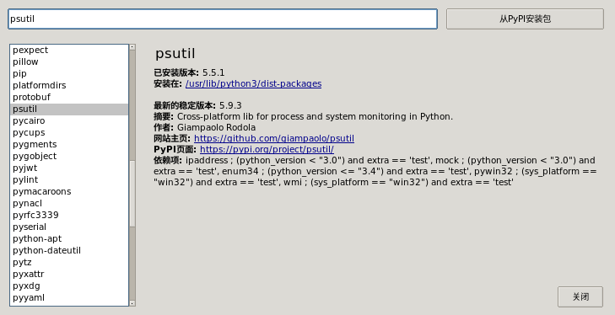This screenshot has height=315, width=615.
Task: Select pyxattr in the package list
Action: click(69, 274)
